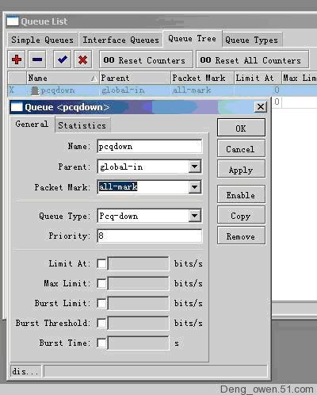Viewport: 317px width, 395px height.
Task: Click the disabled X flag in pcqdown row
Action: tap(12, 90)
